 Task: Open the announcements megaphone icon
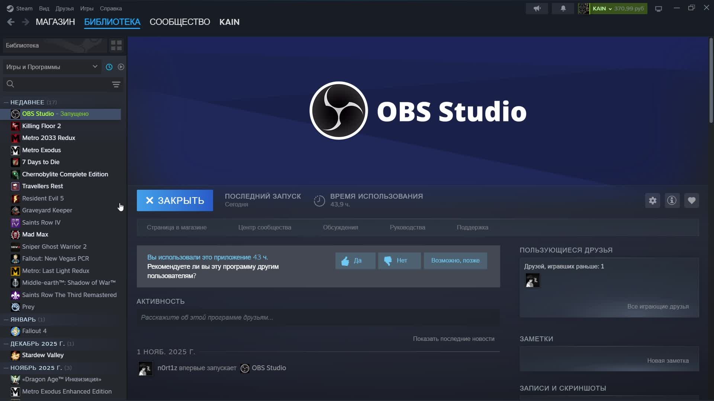[537, 9]
